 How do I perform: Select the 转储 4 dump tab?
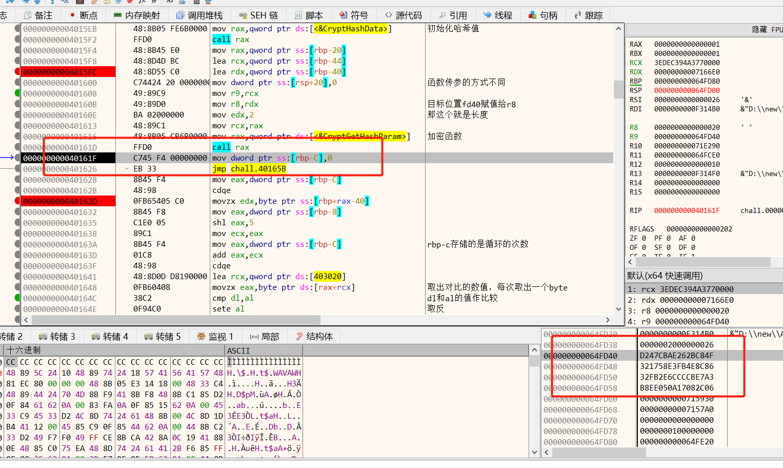coord(110,337)
